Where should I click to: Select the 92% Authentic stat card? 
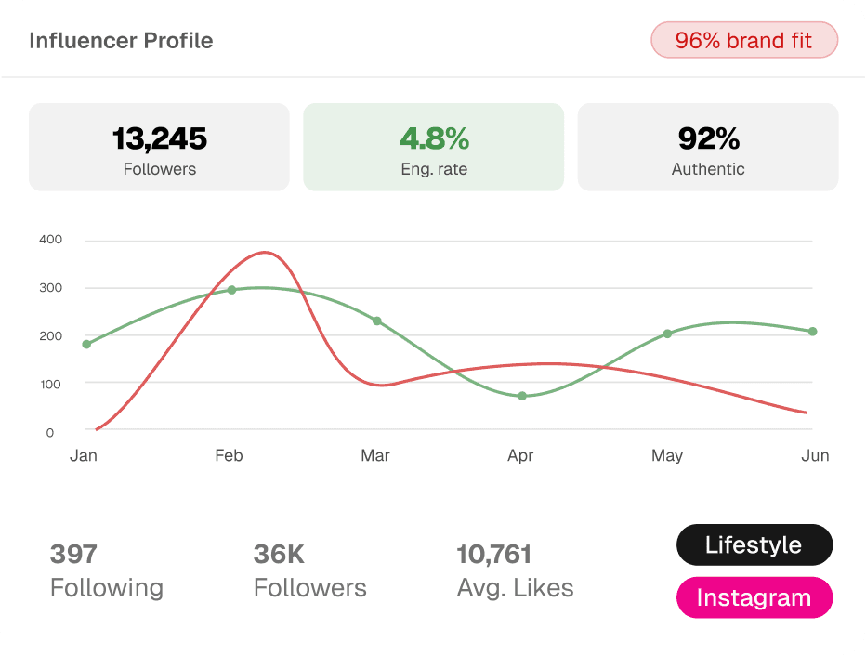coord(708,147)
